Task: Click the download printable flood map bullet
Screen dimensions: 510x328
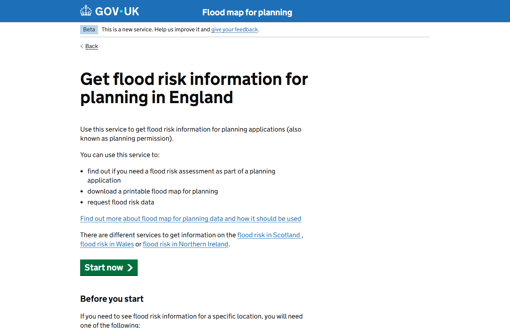Action: 152,191
